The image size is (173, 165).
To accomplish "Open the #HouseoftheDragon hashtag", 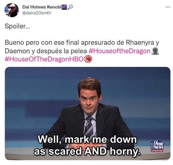I will coord(119,51).
